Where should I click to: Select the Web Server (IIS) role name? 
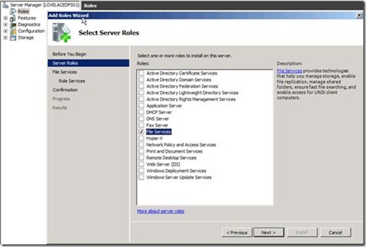pyautogui.click(x=163, y=164)
